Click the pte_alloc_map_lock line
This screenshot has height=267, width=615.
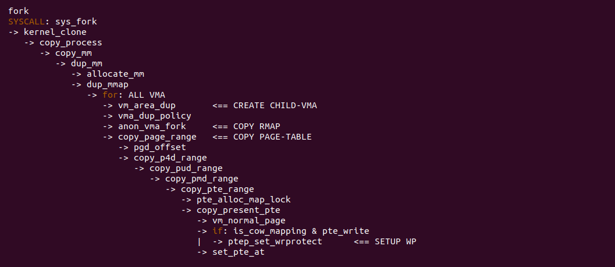click(243, 200)
